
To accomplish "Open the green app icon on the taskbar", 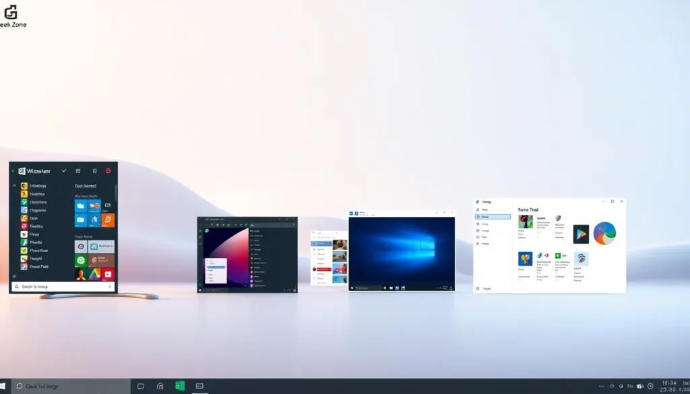I will pyautogui.click(x=180, y=386).
